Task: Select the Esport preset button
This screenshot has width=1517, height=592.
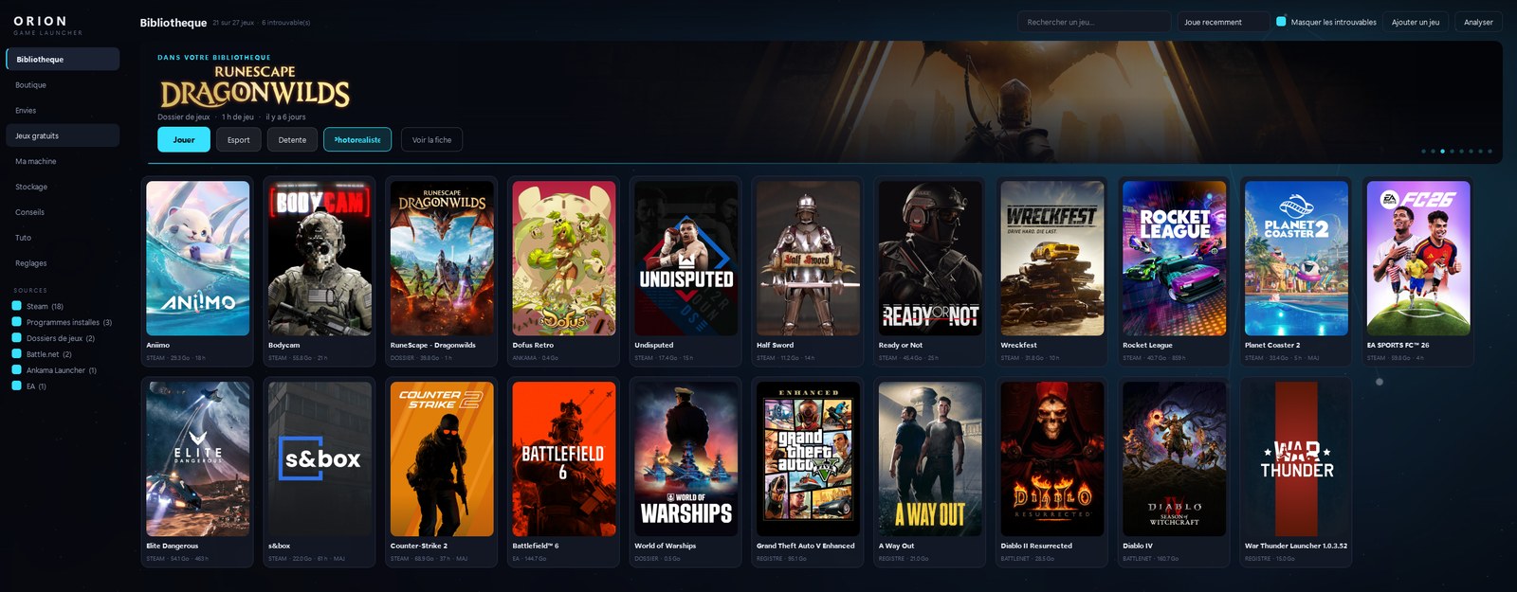Action: coord(239,139)
